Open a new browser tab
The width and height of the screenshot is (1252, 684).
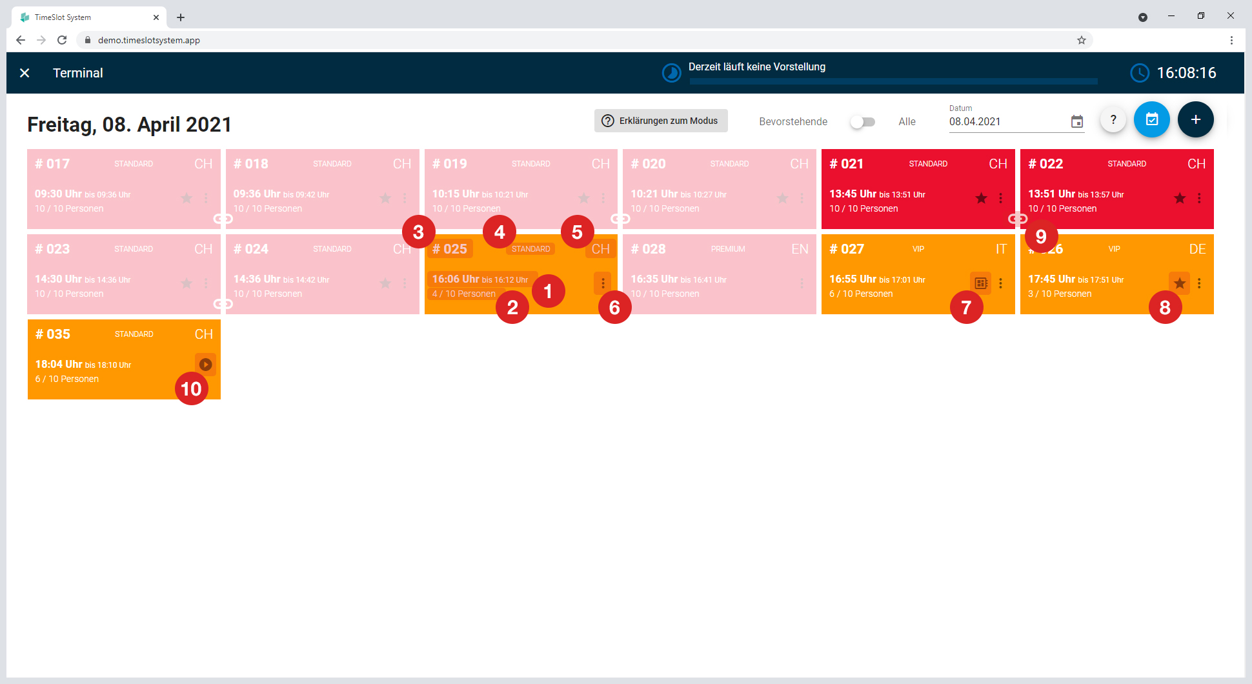click(x=181, y=17)
